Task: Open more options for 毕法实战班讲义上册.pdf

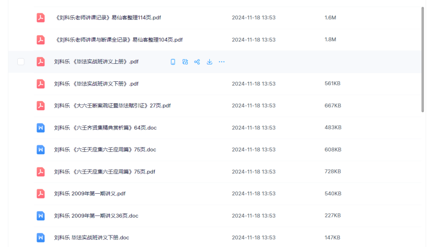Action: pyautogui.click(x=221, y=62)
